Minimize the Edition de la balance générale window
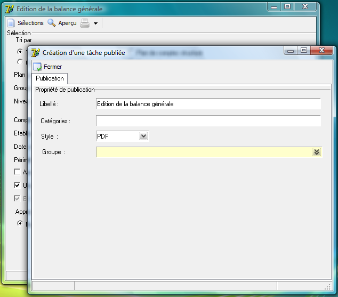This screenshot has width=338, height=297. (274, 7)
